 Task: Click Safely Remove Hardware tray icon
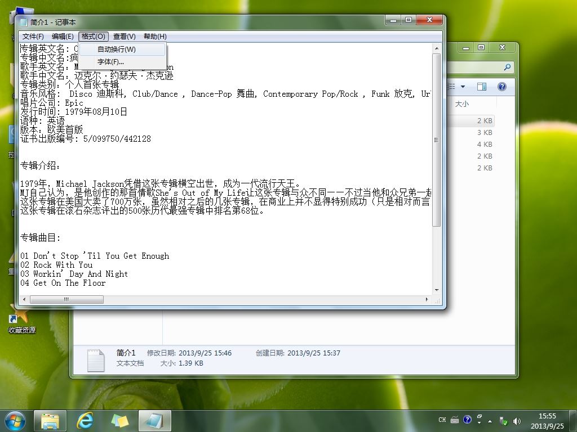tap(503, 421)
